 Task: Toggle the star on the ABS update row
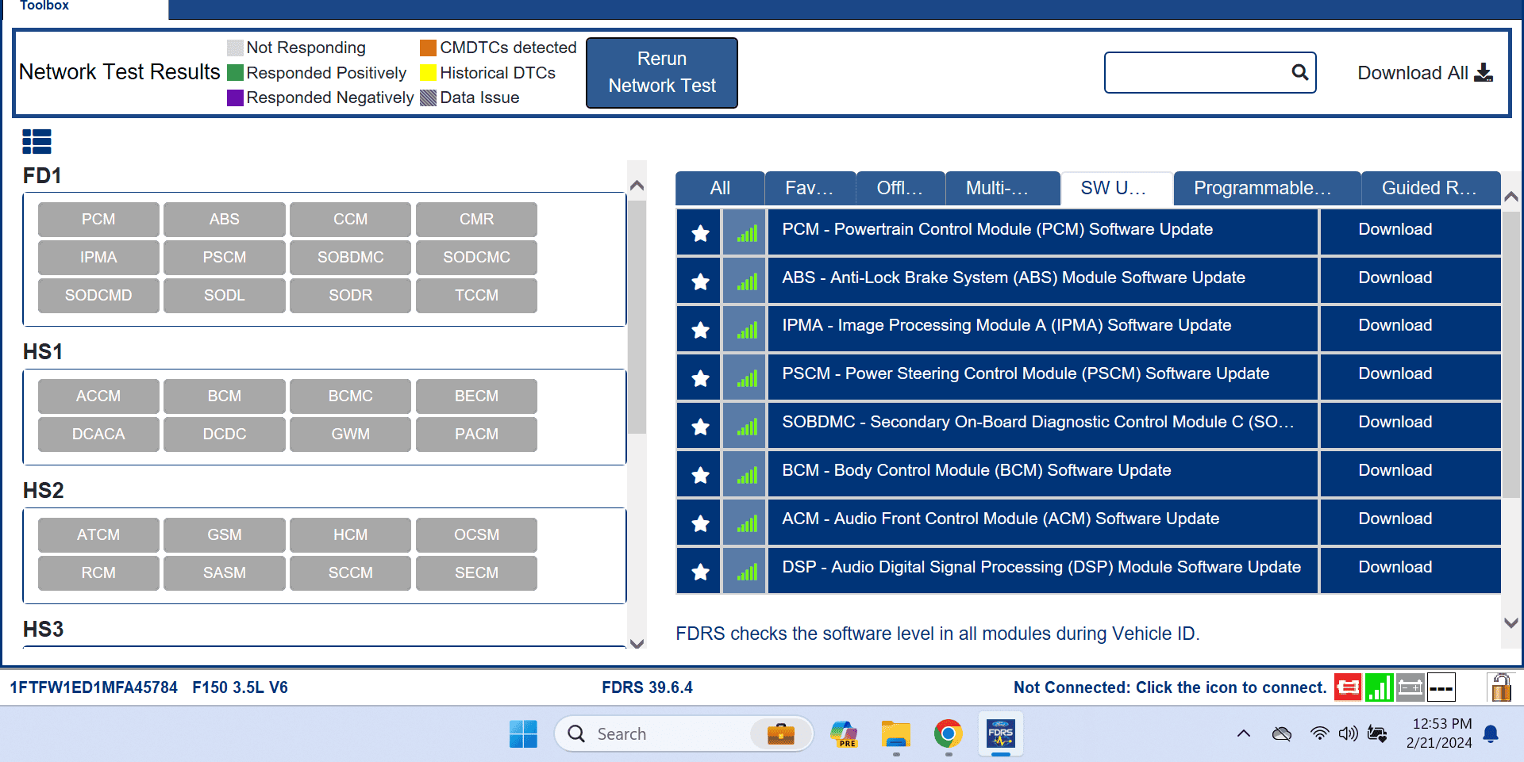click(x=698, y=281)
